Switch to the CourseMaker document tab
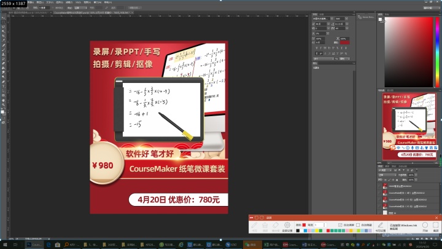The height and width of the screenshot is (249, 442). [x=92, y=12]
